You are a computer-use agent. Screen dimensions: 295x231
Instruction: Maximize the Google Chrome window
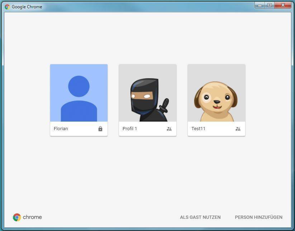click(270, 5)
